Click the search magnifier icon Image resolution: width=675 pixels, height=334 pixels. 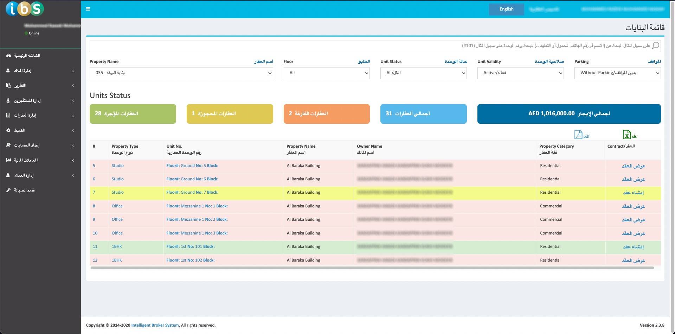coord(656,46)
